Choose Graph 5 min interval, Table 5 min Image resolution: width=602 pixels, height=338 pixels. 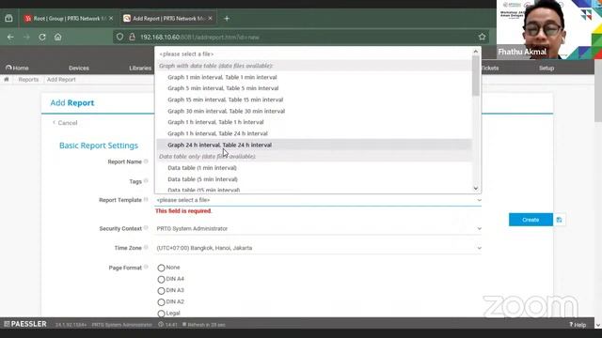click(x=313, y=88)
